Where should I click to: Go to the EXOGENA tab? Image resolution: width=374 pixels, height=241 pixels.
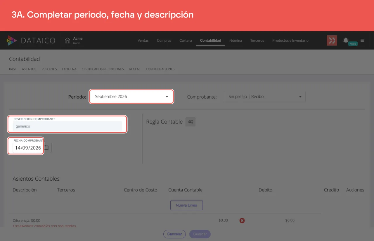(69, 69)
